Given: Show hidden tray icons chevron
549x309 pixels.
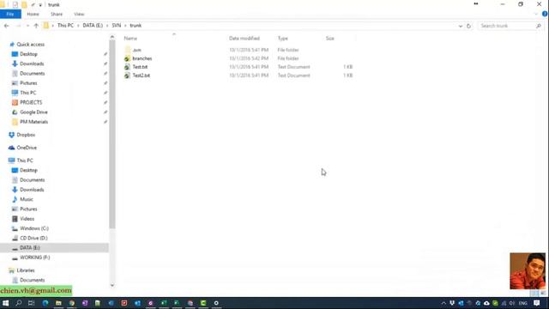Looking at the screenshot, I should 443,303.
